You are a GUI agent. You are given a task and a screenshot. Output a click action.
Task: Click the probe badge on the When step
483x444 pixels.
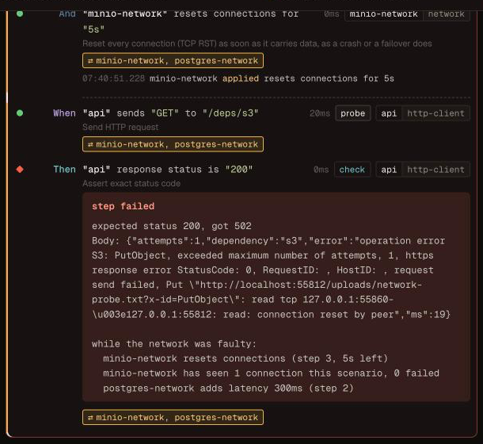pyautogui.click(x=352, y=113)
